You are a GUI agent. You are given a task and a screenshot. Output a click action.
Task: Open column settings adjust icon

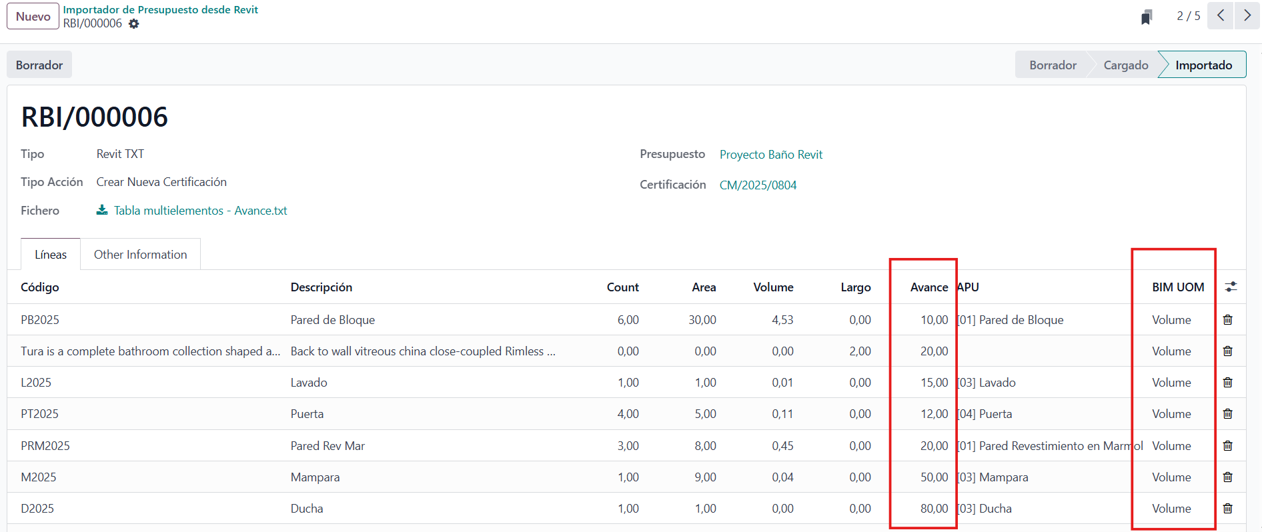[x=1231, y=287]
